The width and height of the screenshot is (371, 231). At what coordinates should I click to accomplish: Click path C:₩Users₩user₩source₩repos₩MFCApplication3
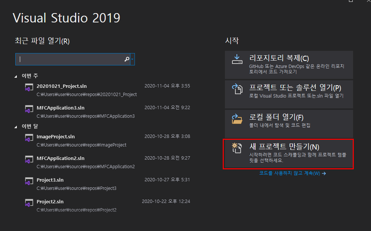[86, 116]
